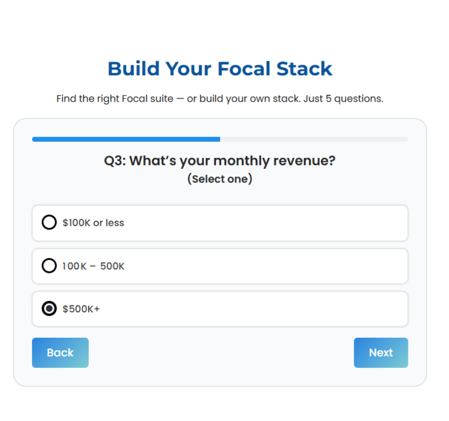Click the "Find the right Focal suite" subtitle

tap(114, 99)
